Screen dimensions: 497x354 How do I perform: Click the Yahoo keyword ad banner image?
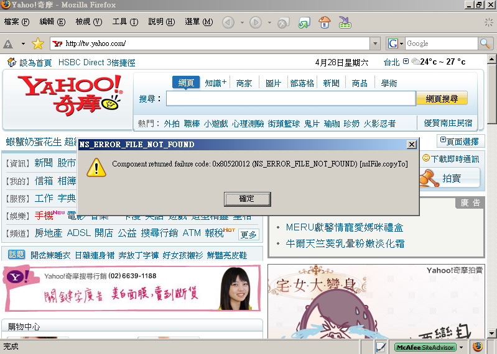tap(132, 288)
